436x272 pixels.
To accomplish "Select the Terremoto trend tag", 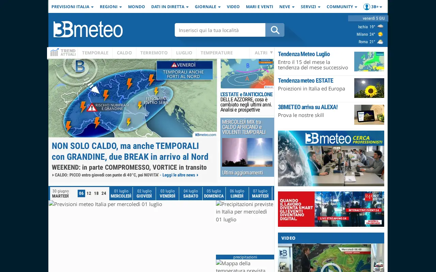I will tap(154, 53).
